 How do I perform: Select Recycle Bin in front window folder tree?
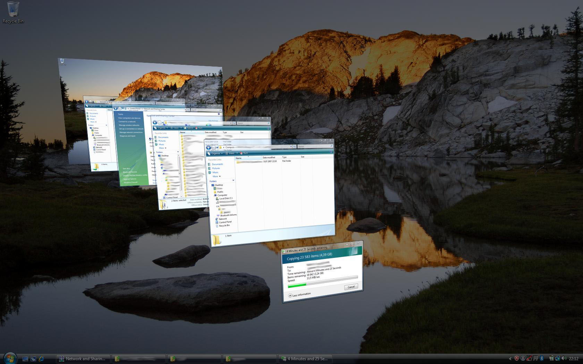(x=222, y=225)
